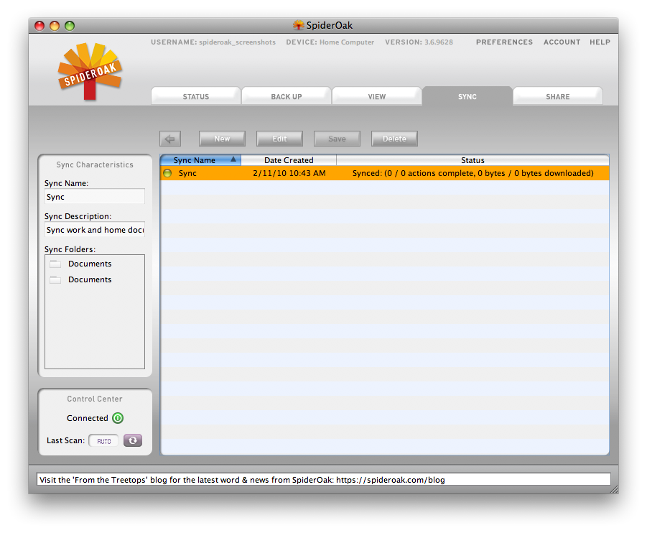Select the second Documents folder icon

(55, 279)
